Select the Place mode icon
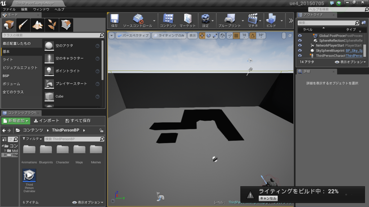The width and height of the screenshot is (369, 207). [x=9, y=25]
